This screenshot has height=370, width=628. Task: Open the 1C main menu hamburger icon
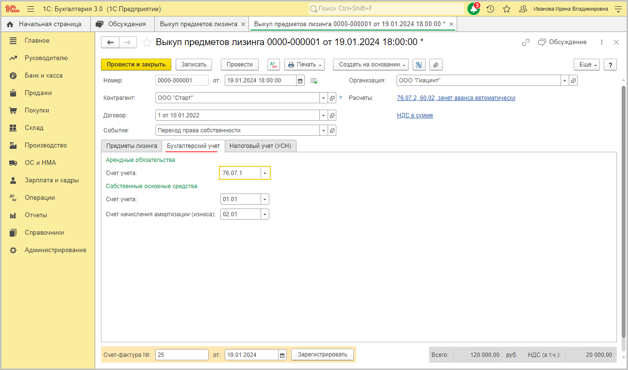[x=31, y=9]
